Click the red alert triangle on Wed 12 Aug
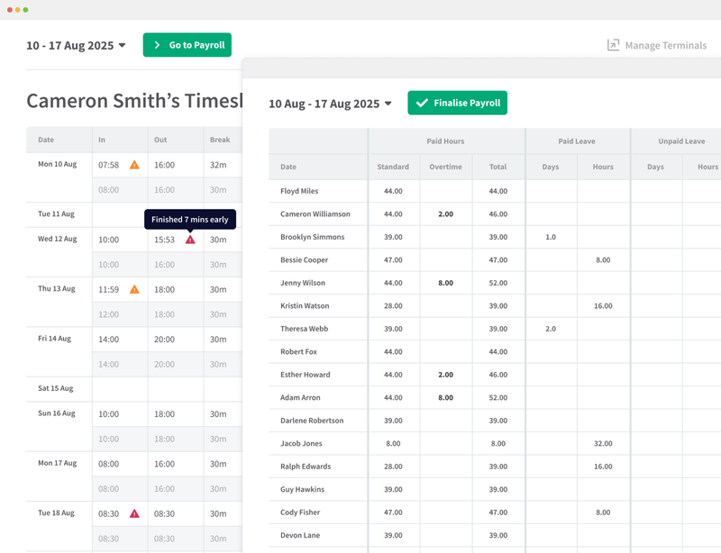 point(190,239)
